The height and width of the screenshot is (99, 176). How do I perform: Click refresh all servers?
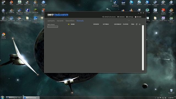[x=109, y=17]
